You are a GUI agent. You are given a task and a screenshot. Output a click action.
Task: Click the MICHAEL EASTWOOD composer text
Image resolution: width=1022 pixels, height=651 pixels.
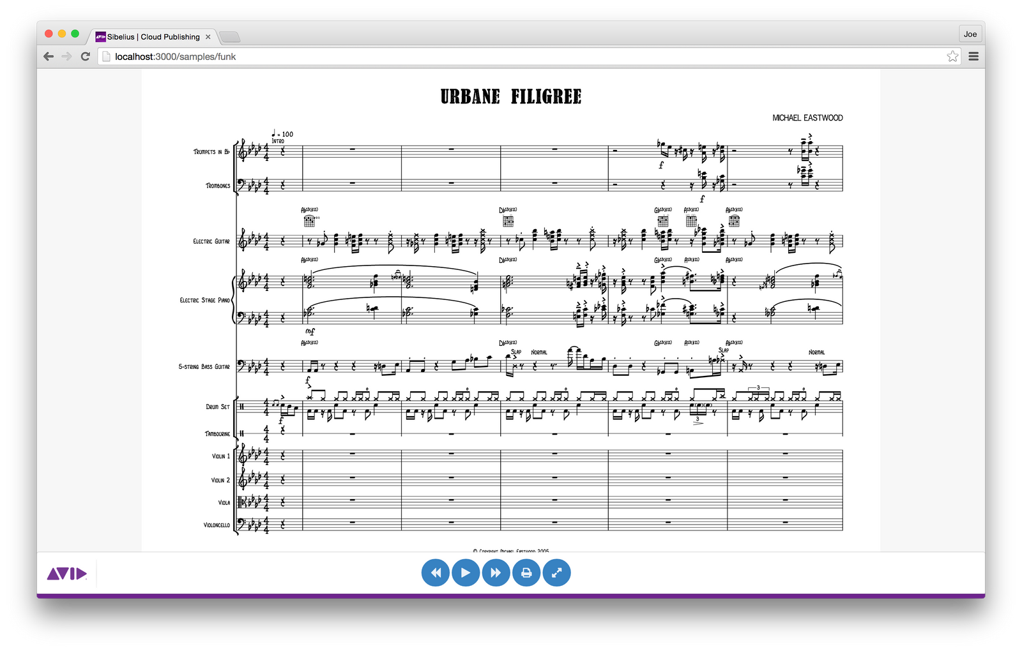(807, 118)
